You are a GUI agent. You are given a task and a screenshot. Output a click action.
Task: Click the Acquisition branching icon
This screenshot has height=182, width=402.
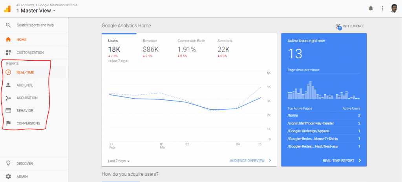click(x=8, y=98)
